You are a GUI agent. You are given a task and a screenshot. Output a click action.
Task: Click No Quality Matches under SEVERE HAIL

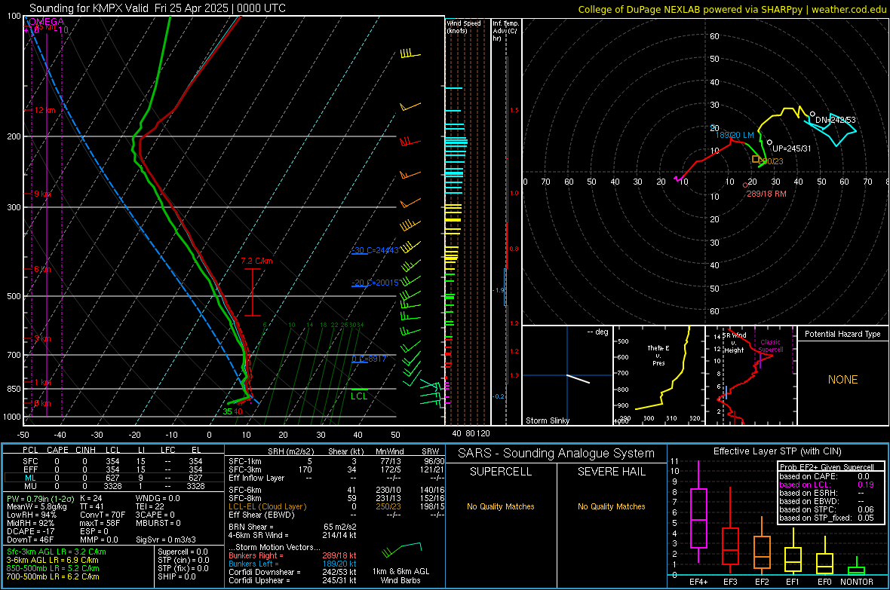tap(611, 506)
